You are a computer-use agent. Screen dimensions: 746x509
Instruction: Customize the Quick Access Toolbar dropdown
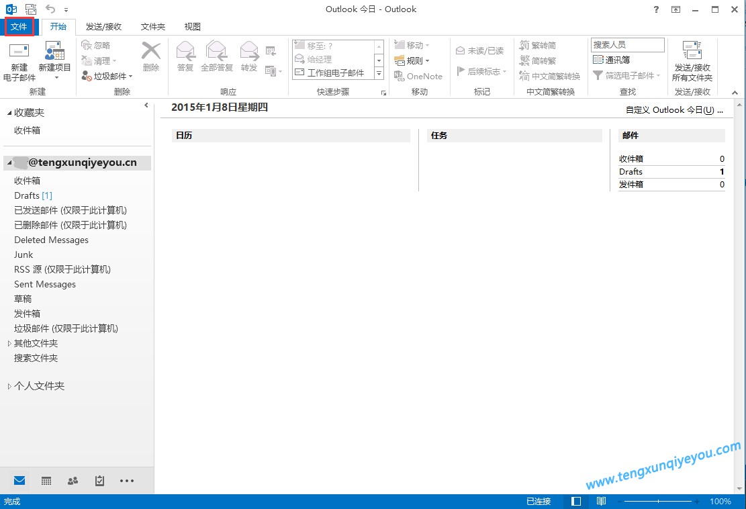[66, 9]
